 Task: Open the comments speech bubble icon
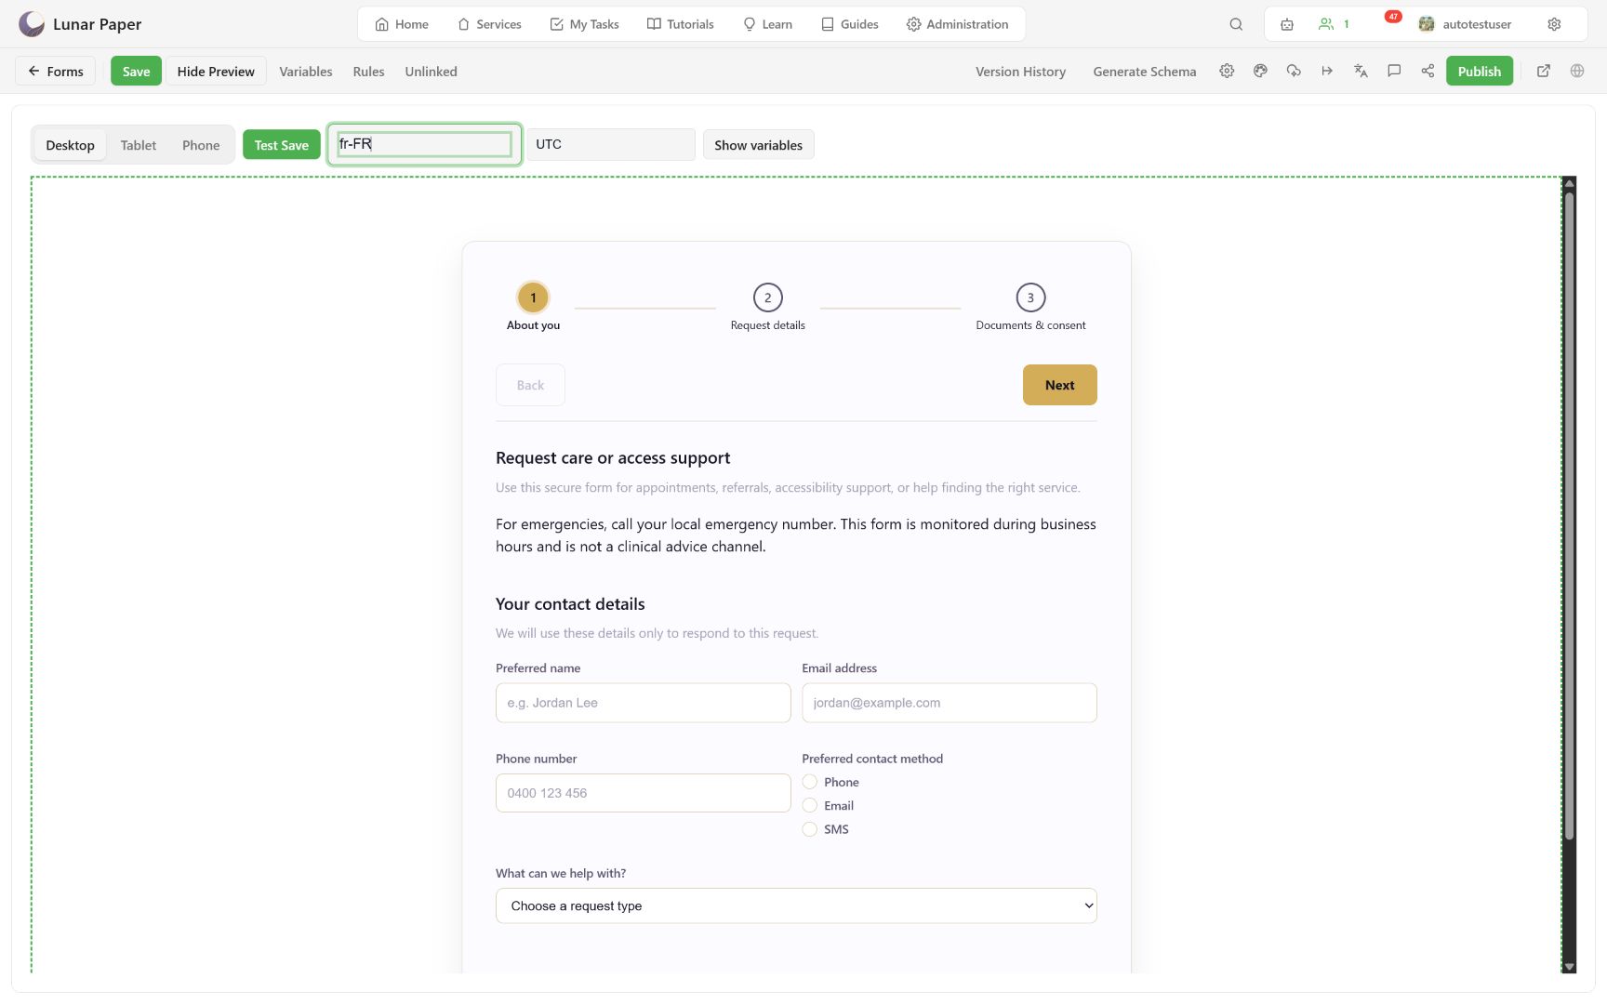click(x=1394, y=71)
